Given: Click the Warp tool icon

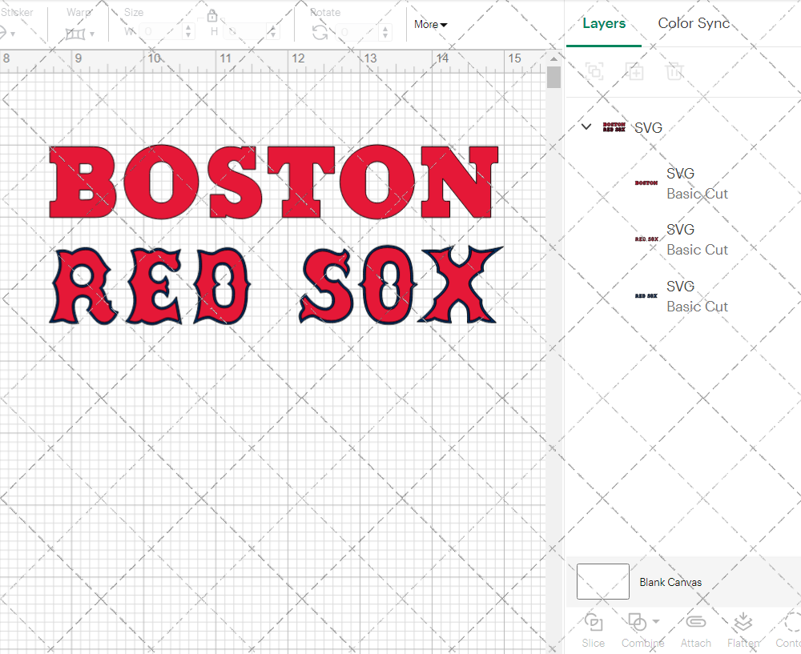Looking at the screenshot, I should pos(75,34).
